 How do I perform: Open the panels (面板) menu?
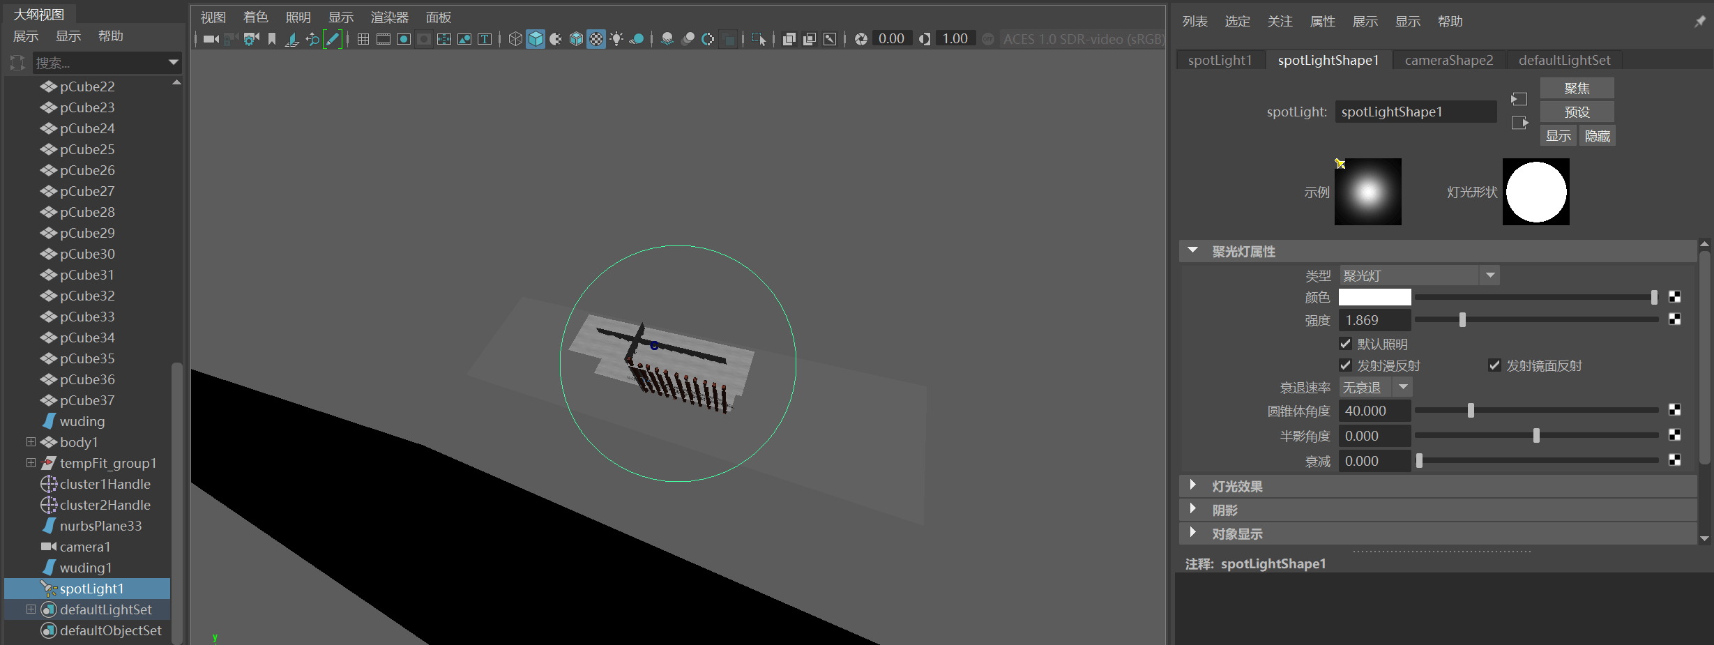(439, 17)
